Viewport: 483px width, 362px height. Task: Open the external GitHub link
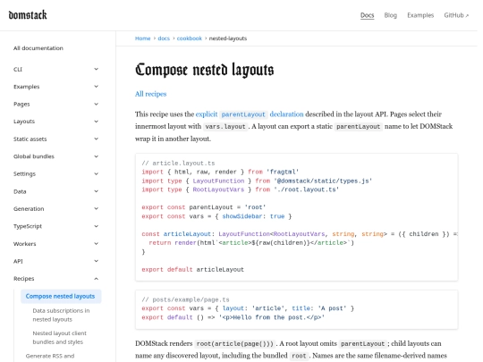tap(456, 15)
